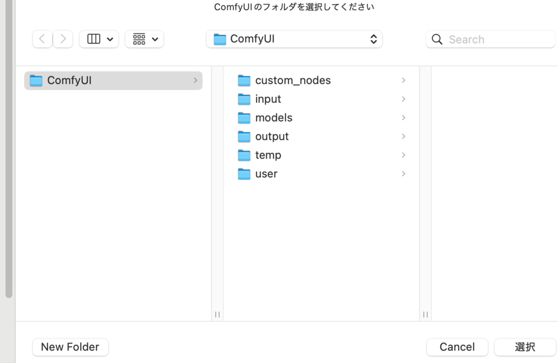558x363 pixels.
Task: Click the grid grouping icon
Action: (x=139, y=39)
